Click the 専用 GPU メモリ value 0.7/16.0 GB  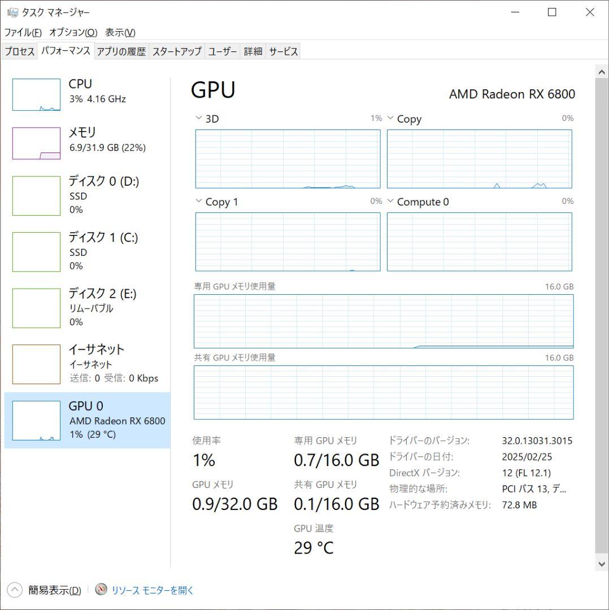[337, 460]
